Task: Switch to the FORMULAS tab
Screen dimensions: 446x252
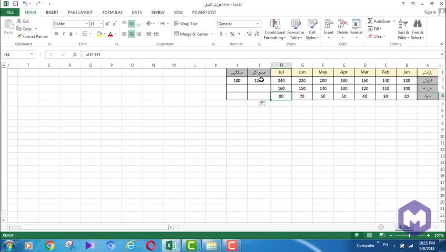Action: [x=113, y=12]
